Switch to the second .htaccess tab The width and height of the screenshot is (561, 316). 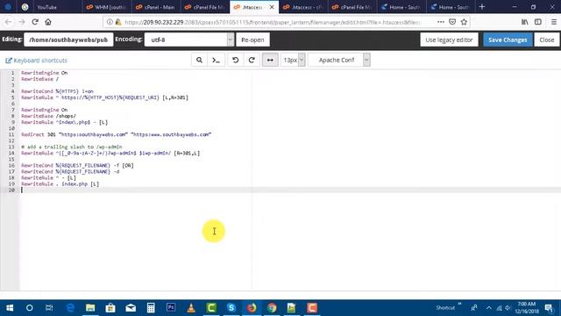coord(302,7)
